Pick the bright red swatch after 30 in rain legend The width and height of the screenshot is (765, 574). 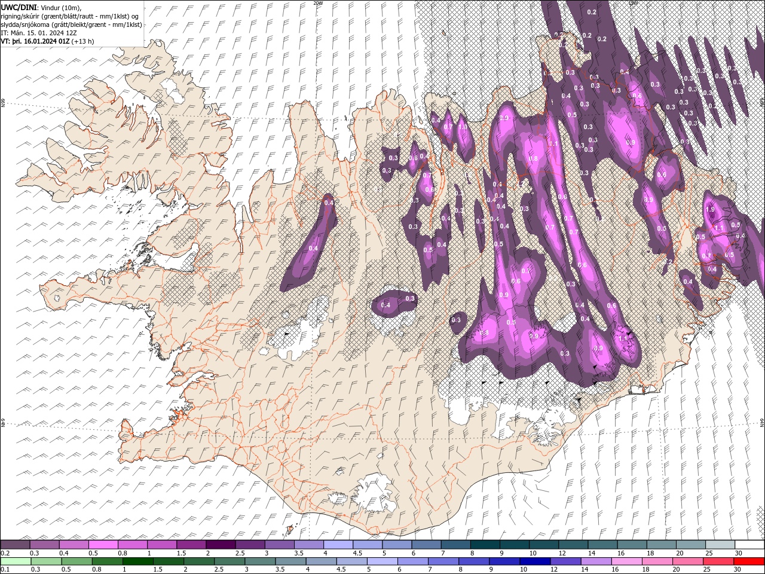click(x=749, y=561)
